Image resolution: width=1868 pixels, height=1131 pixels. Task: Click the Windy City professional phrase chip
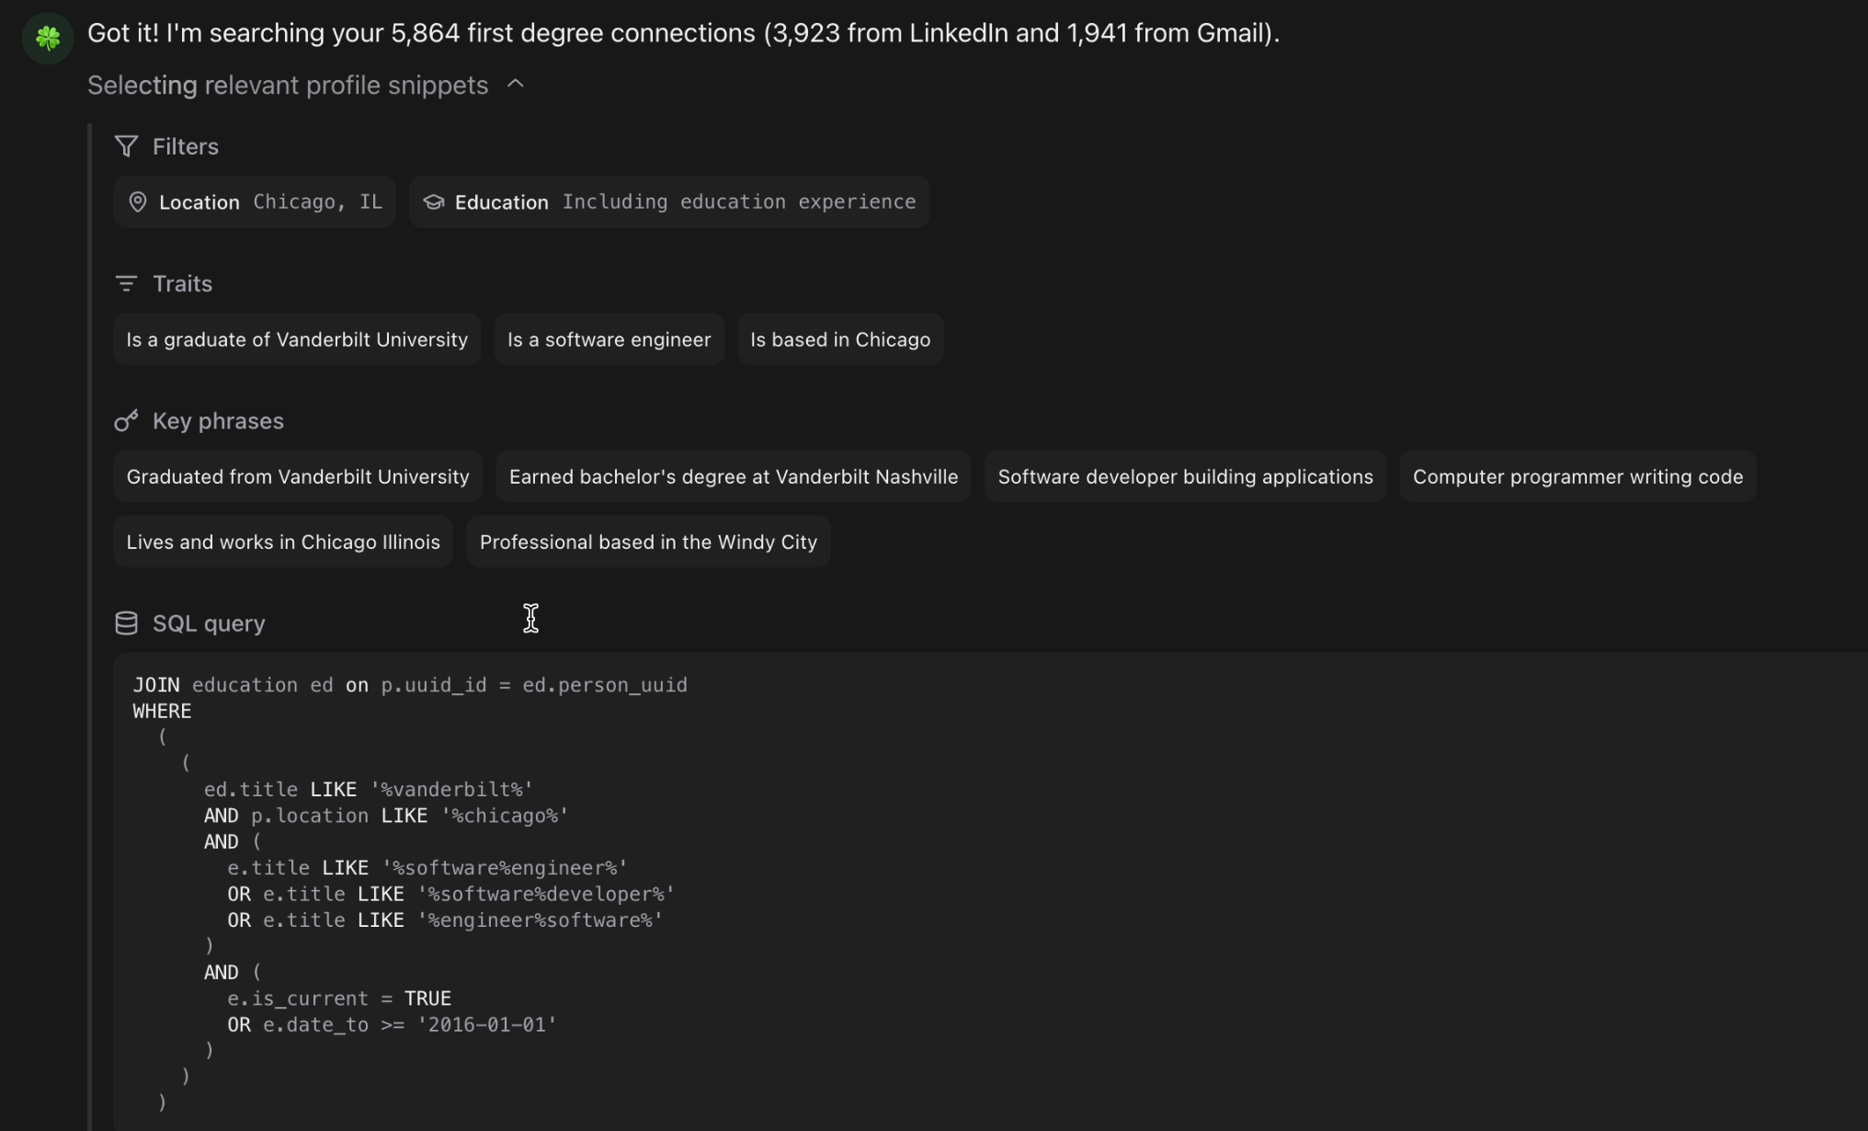point(648,542)
